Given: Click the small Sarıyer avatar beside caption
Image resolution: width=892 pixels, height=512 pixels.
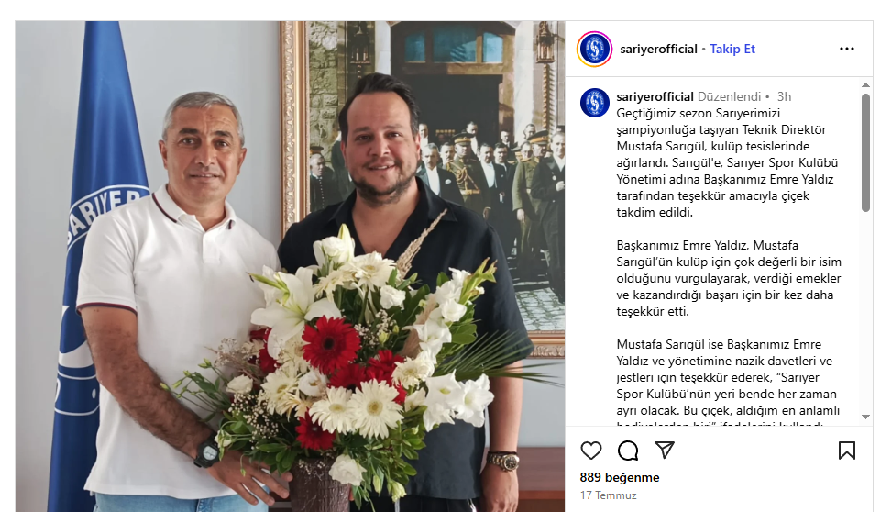Looking at the screenshot, I should tap(595, 103).
